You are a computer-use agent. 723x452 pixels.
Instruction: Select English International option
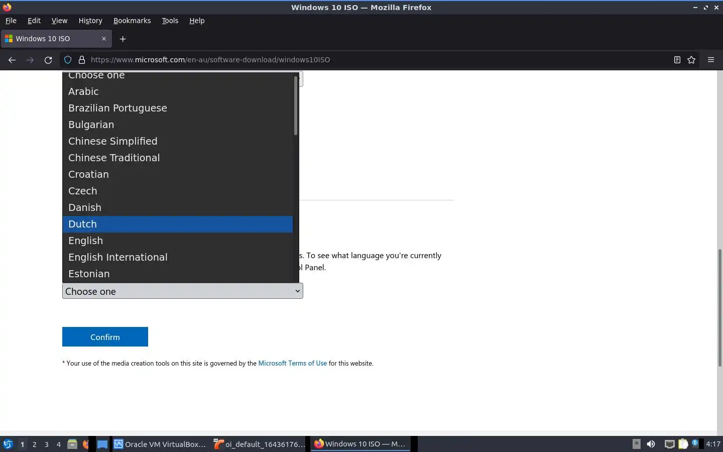(178, 257)
